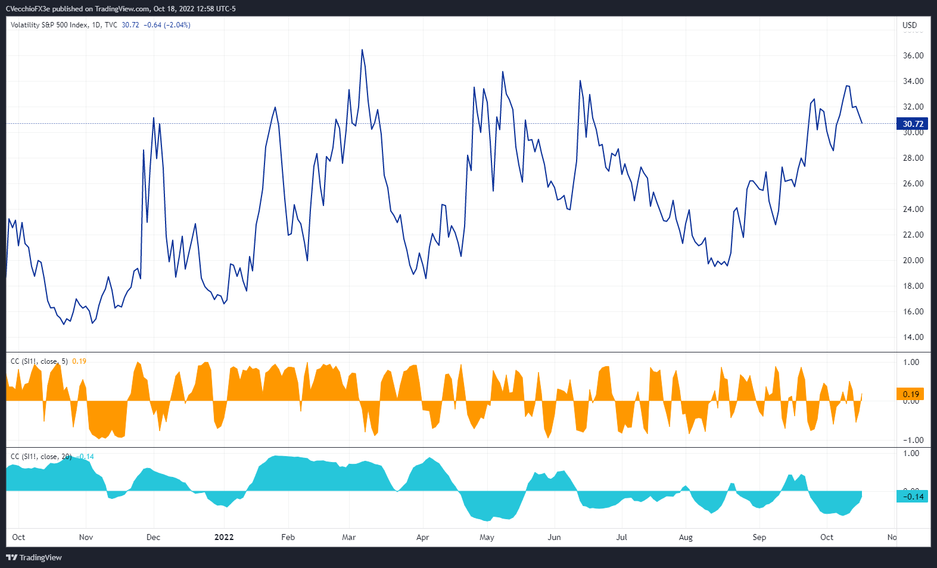Click the 30.72 value in legend

(130, 25)
